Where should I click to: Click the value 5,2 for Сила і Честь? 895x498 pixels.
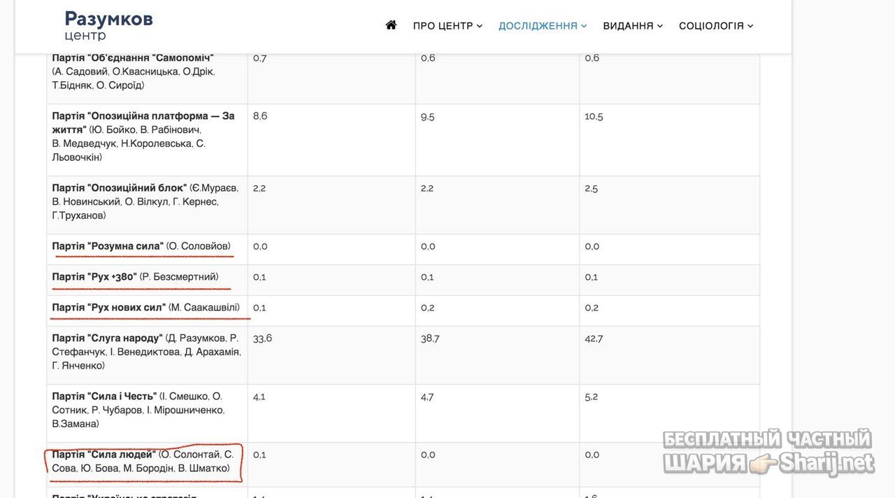pos(592,397)
